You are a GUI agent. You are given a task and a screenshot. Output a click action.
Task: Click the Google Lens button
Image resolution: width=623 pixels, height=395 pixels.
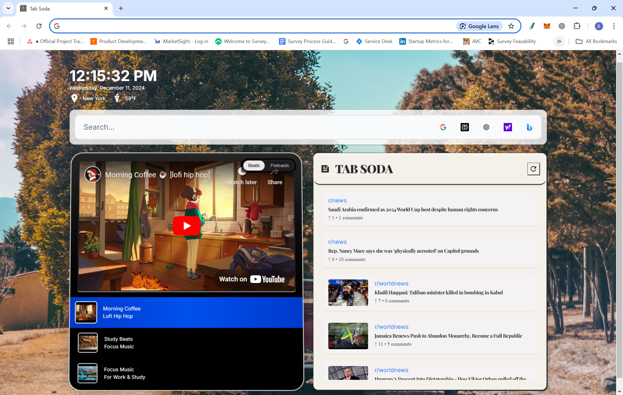[x=479, y=26]
